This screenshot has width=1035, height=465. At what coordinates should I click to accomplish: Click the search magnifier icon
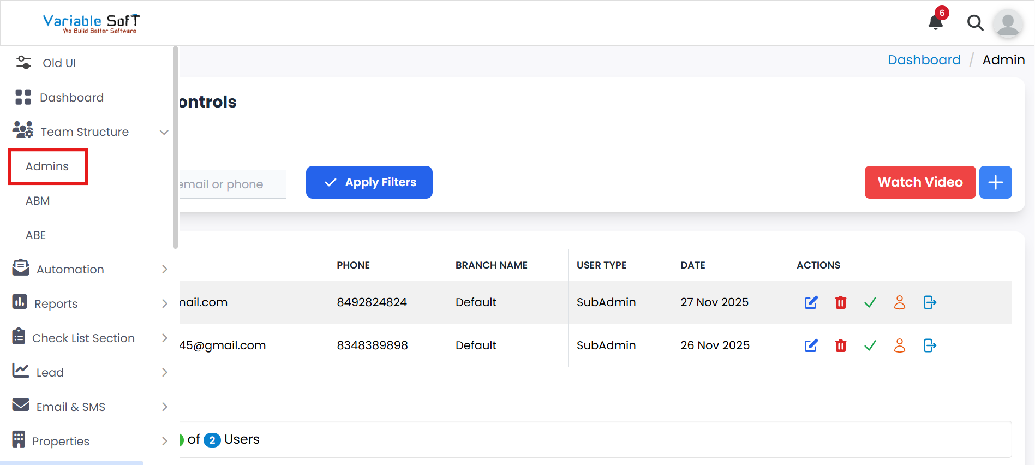975,23
